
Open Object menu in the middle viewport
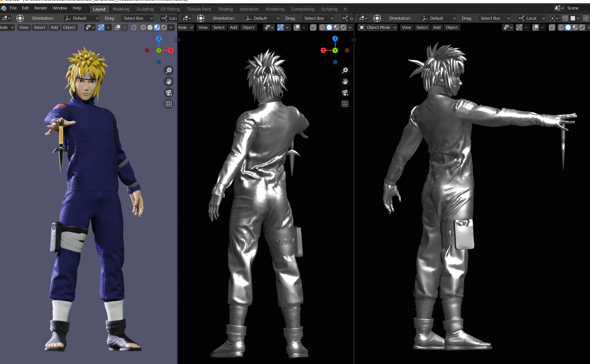[x=248, y=27]
